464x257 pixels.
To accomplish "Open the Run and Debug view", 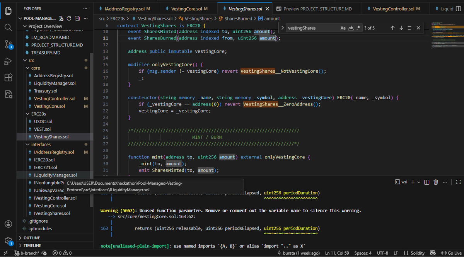I will tap(8, 61).
